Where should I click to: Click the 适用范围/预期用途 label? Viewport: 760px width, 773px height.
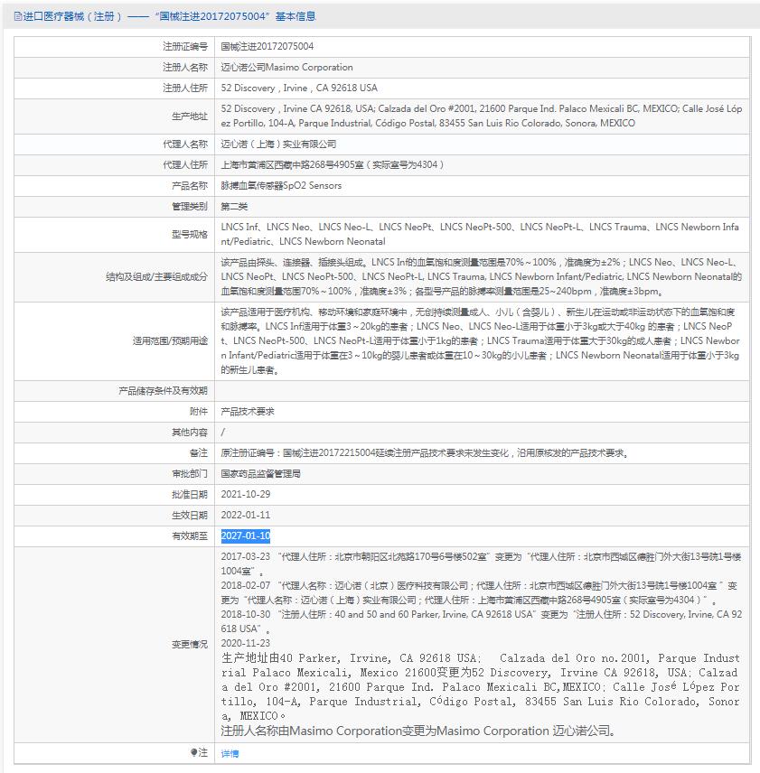click(170, 340)
